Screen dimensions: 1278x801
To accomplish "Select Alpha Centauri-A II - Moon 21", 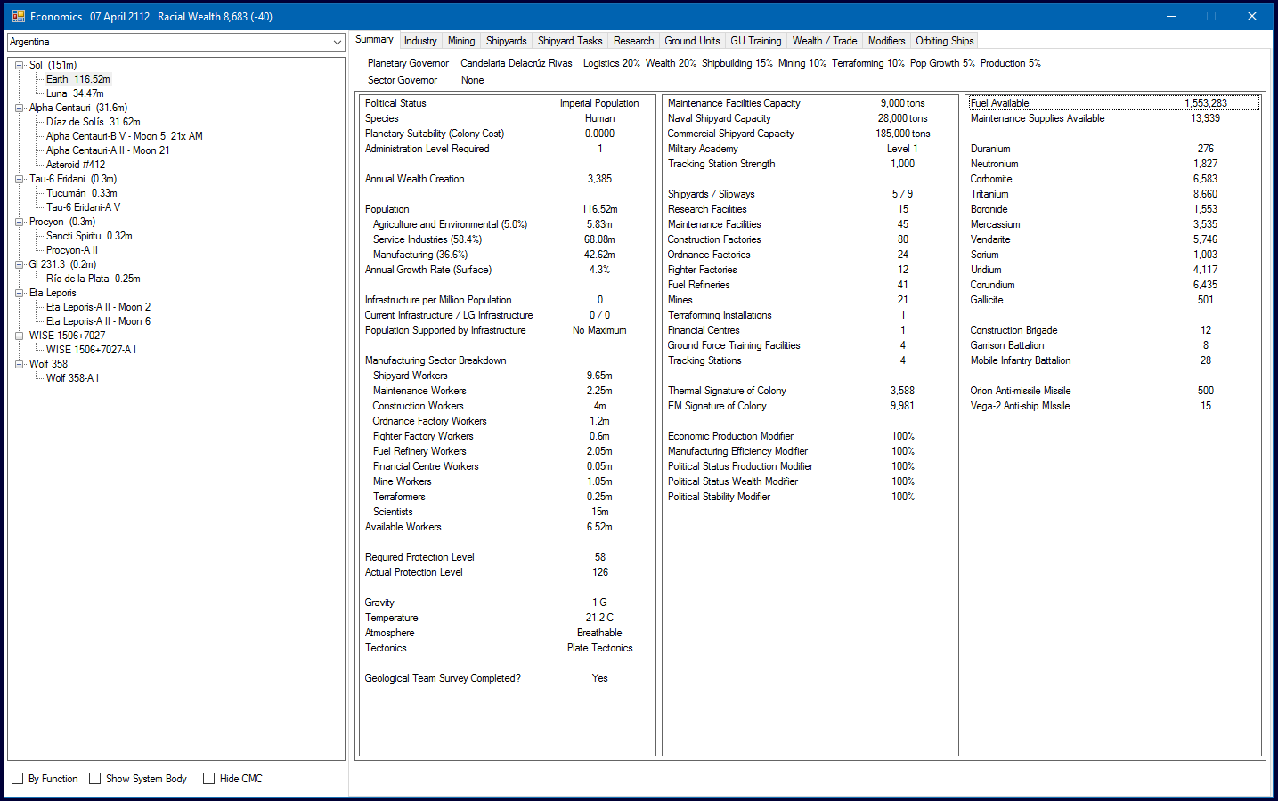I will point(108,150).
